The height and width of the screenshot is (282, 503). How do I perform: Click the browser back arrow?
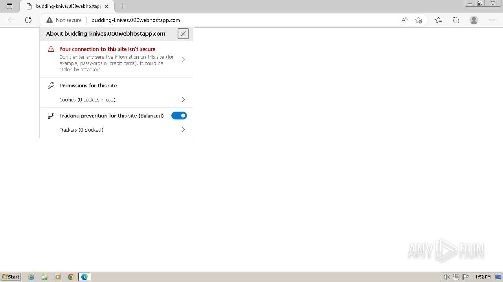(x=11, y=20)
